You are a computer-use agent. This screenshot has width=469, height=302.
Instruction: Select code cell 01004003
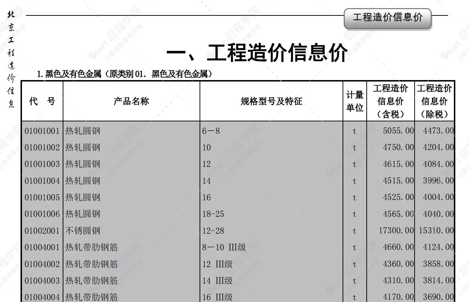42,280
